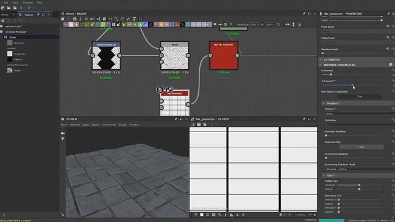Click the Y Amount slider handle
The width and height of the screenshot is (395, 222).
point(352,85)
